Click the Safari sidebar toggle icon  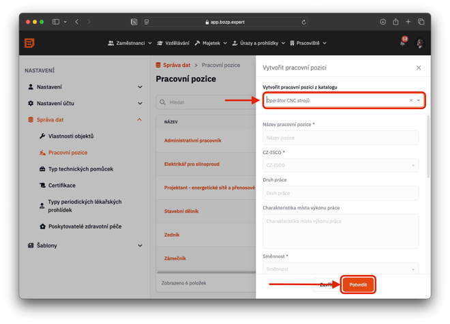[56, 22]
